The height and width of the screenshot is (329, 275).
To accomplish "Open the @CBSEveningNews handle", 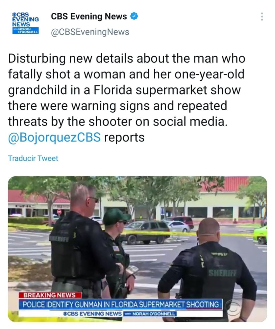I will 90,32.
